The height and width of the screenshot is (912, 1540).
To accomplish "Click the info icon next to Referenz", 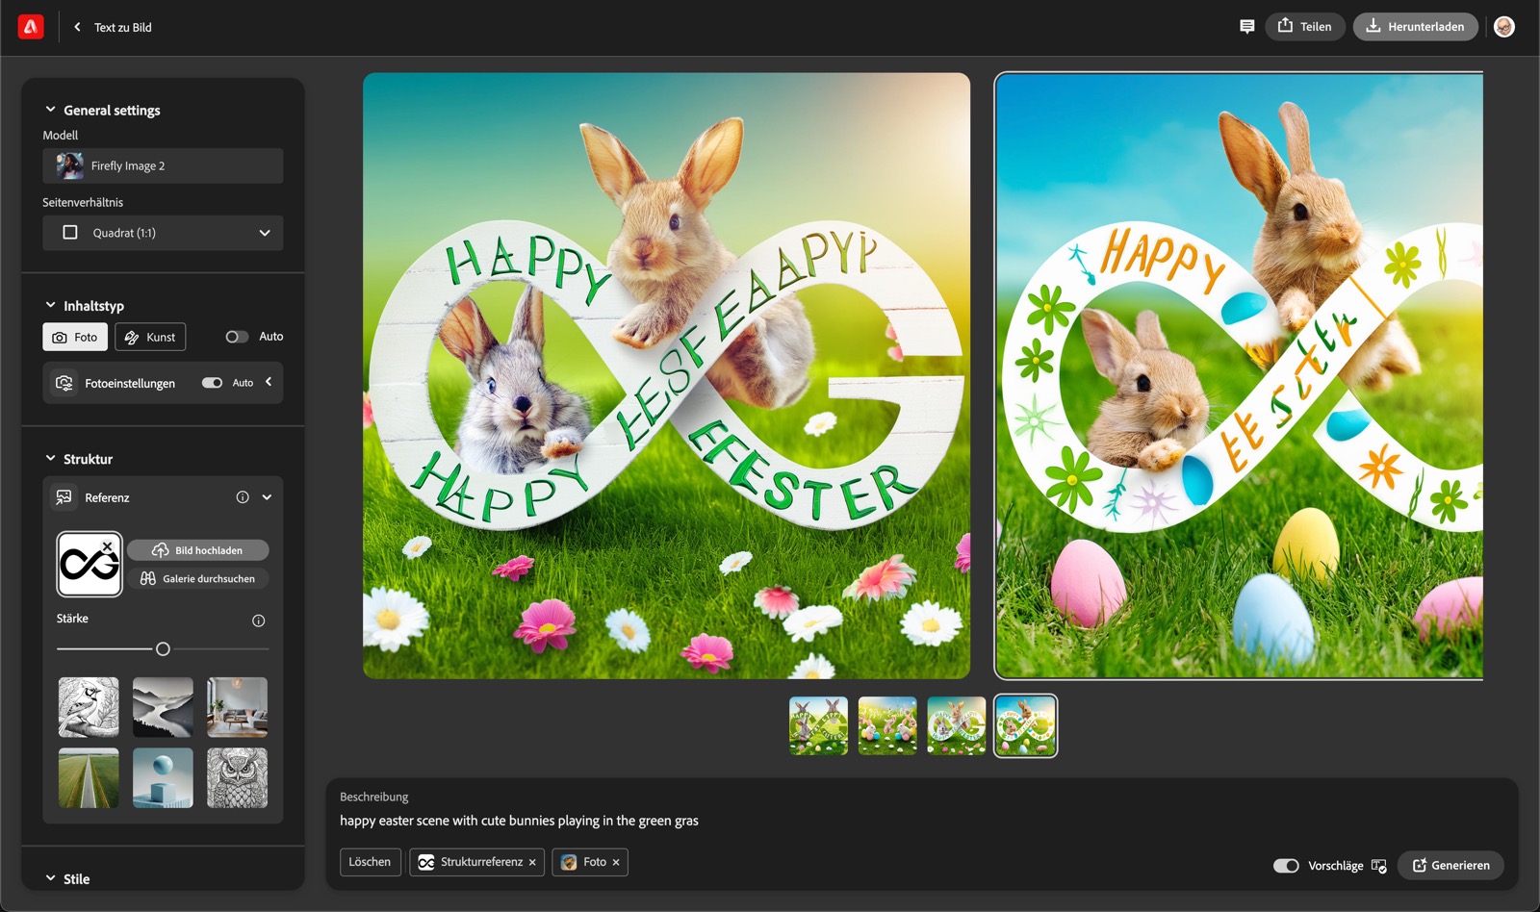I will [x=243, y=497].
